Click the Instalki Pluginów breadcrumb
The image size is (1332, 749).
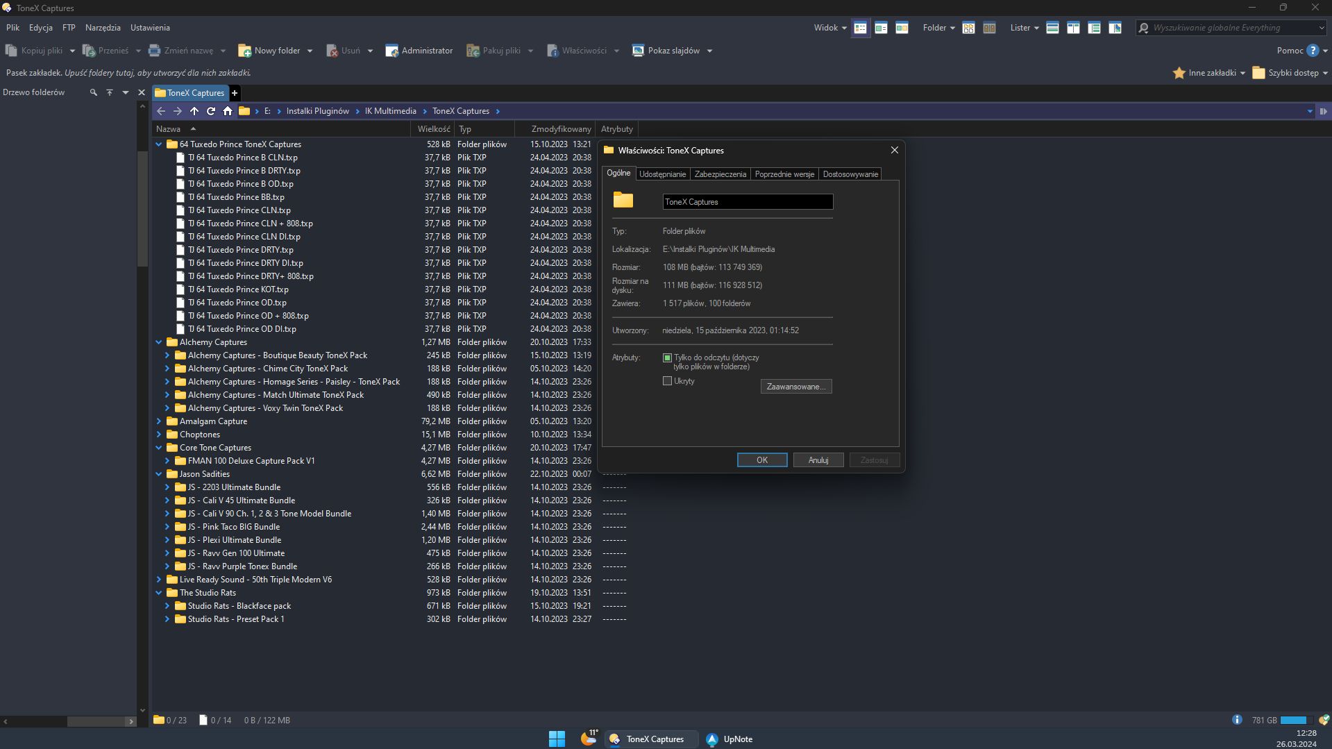click(318, 111)
